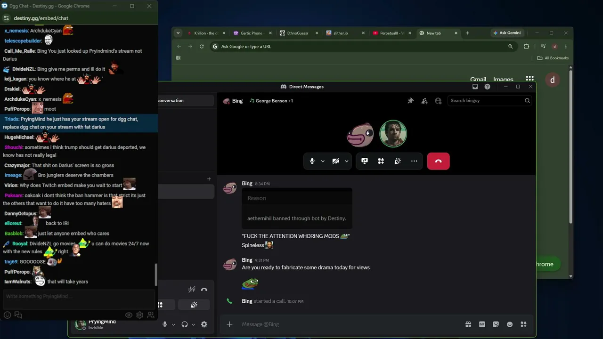The width and height of the screenshot is (603, 339).
Task: Show the user list in dgg chat
Action: tap(151, 315)
